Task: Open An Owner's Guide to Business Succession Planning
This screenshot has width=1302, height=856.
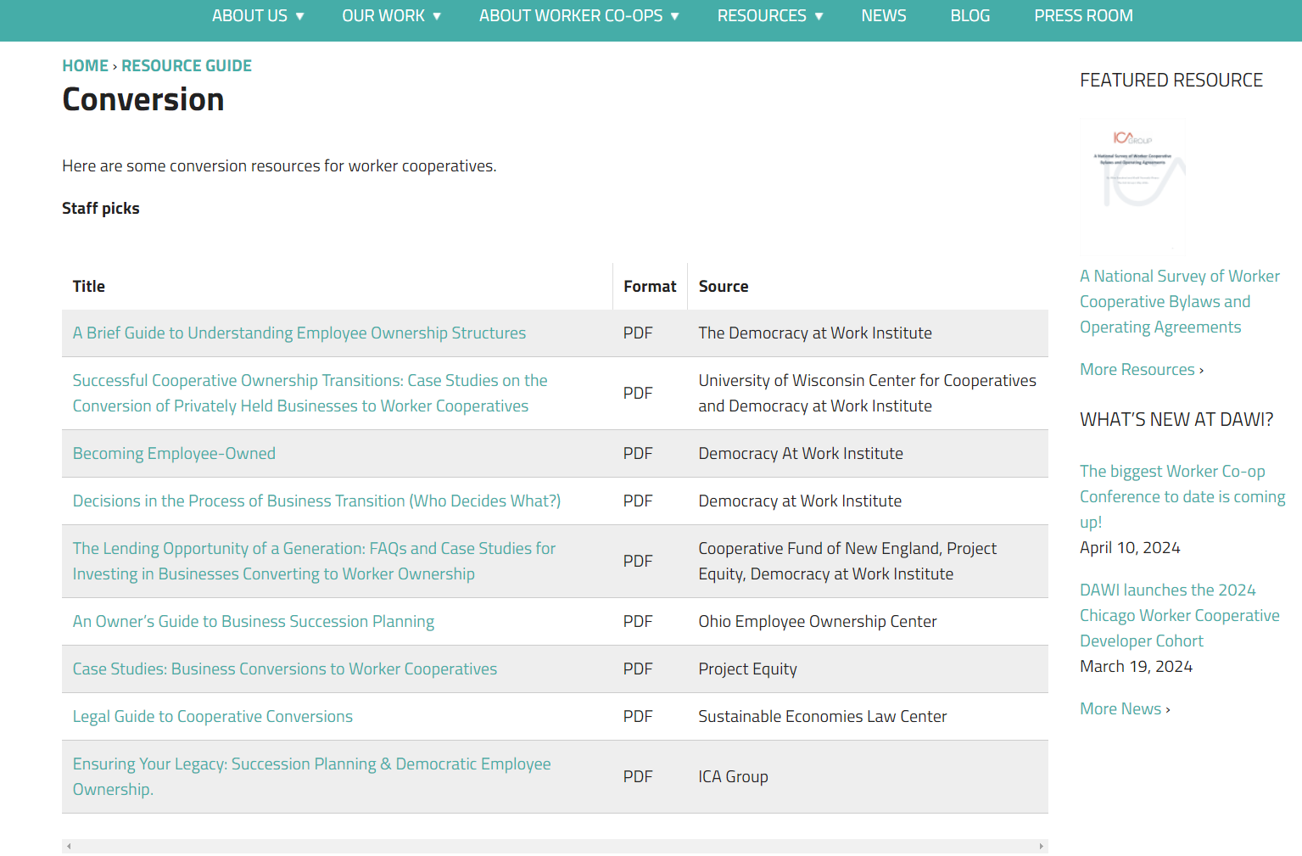Action: click(x=254, y=621)
